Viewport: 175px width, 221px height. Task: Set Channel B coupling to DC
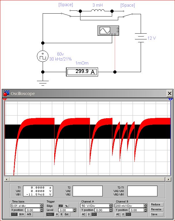(x=128, y=214)
